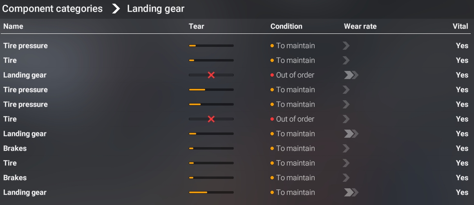The height and width of the screenshot is (205, 474).
Task: Select the out-of-order Tire component name
Action: tap(10, 119)
